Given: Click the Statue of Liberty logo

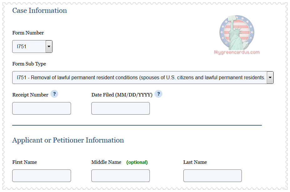Looking at the screenshot, I should 237,33.
